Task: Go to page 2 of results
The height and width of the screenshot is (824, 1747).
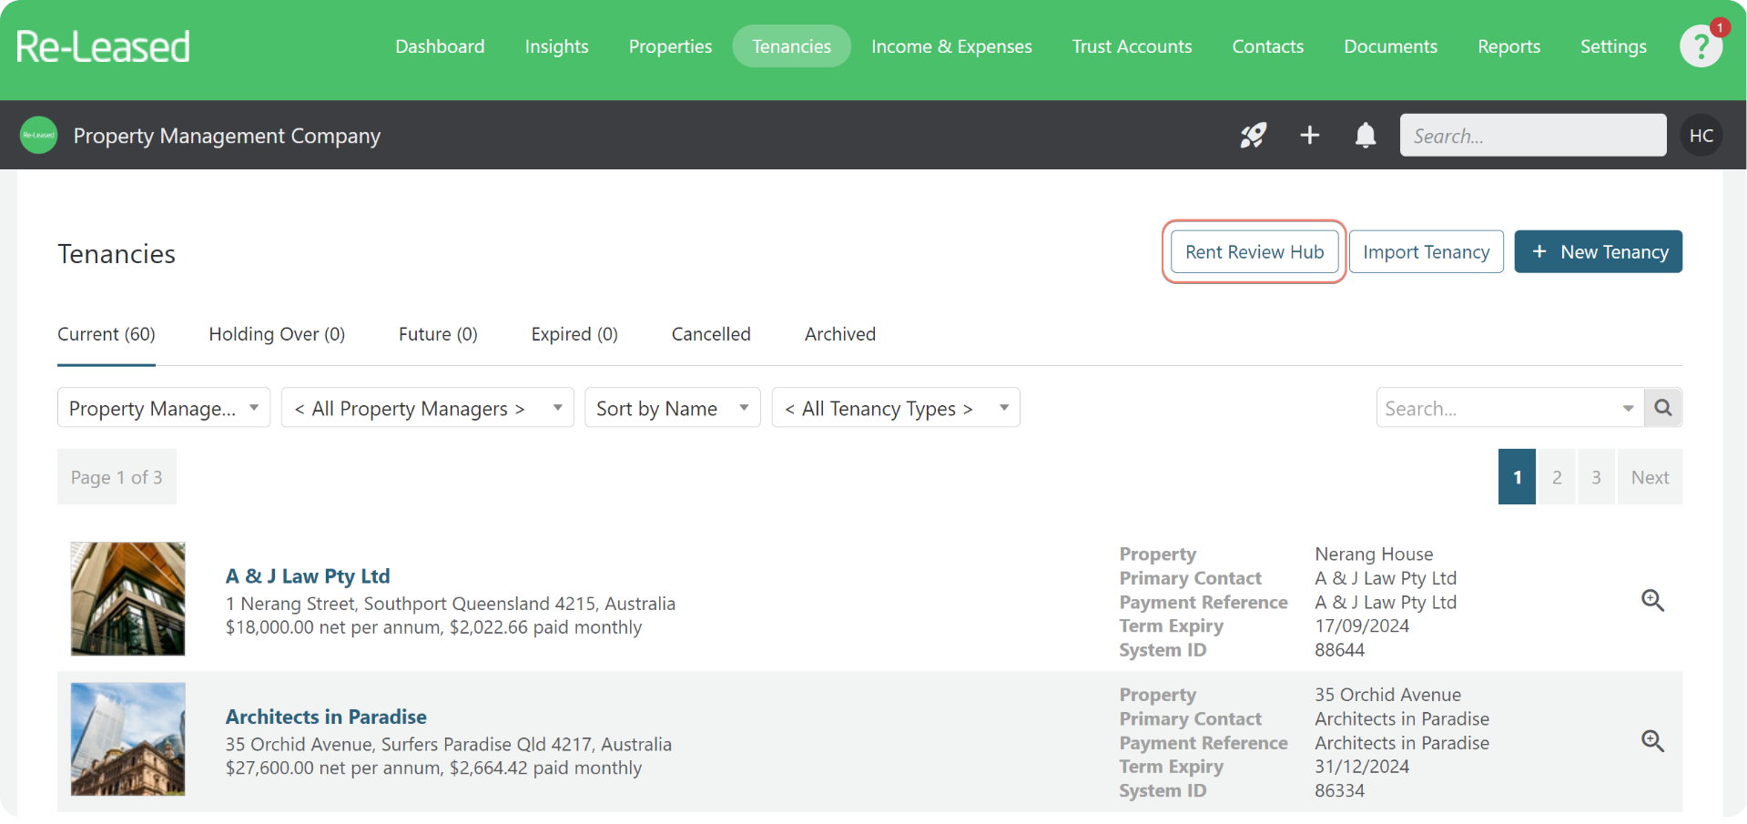Action: (1557, 477)
